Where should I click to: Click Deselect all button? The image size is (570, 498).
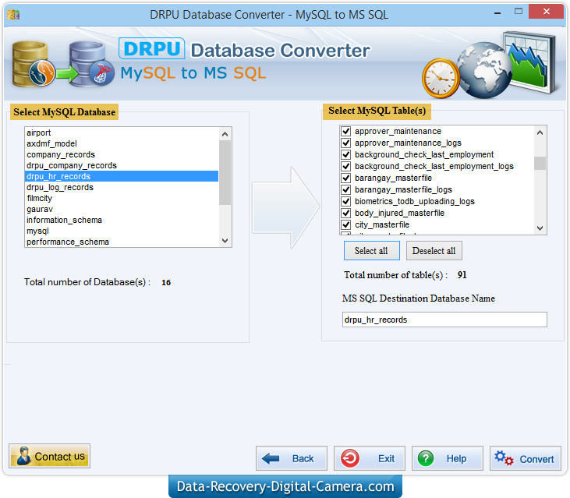(434, 251)
